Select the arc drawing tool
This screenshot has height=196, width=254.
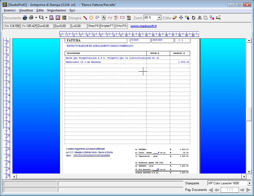[97, 18]
